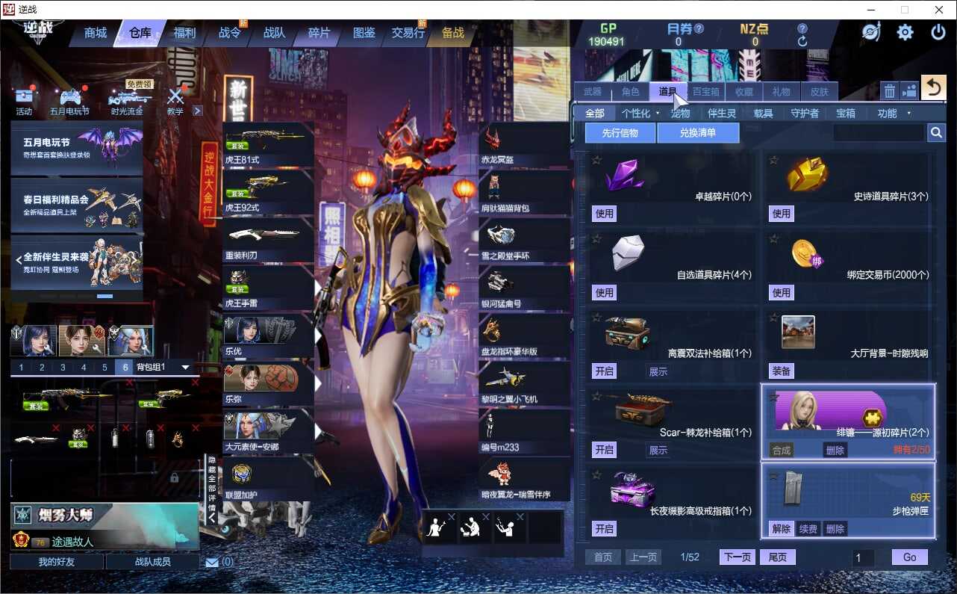Select the 盘龙指环豪华版 ring slot

[525, 337]
